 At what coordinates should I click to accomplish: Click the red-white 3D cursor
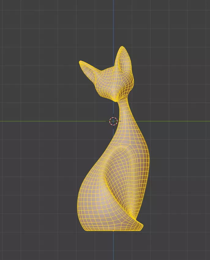(113, 121)
